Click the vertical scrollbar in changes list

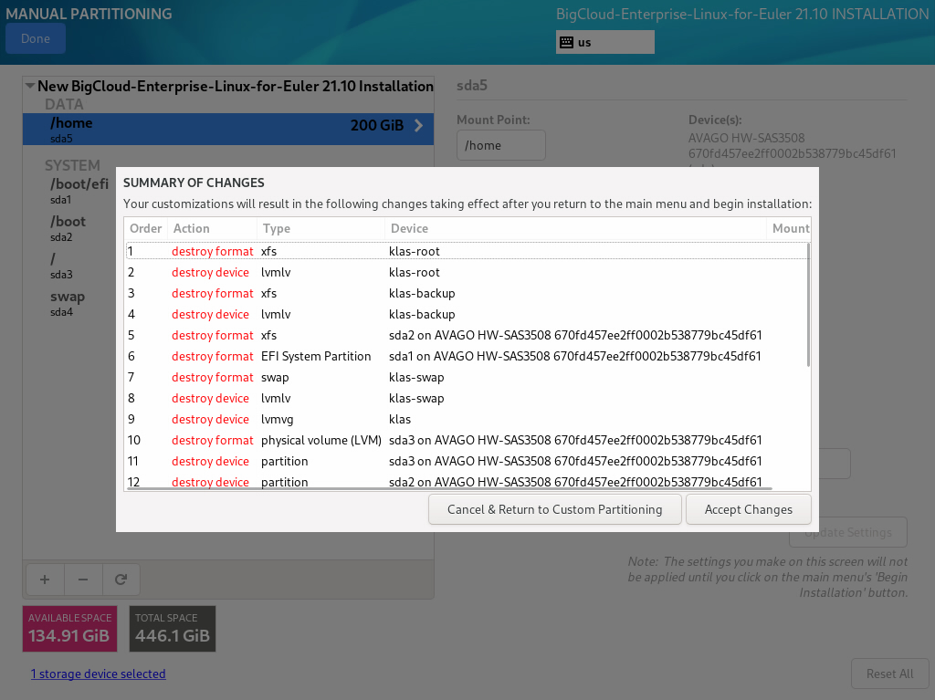[x=808, y=304]
